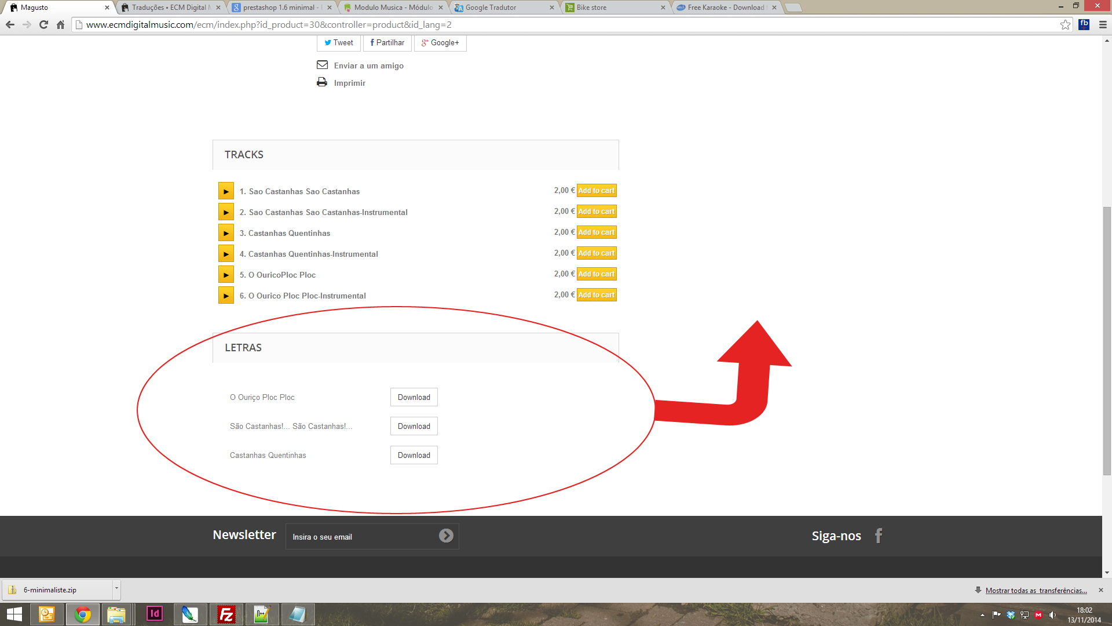Image resolution: width=1112 pixels, height=626 pixels.
Task: Download lyrics for O Ouriço Ploc Ploc
Action: (x=414, y=398)
